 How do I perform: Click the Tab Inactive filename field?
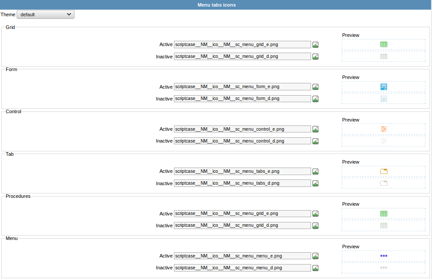click(242, 183)
